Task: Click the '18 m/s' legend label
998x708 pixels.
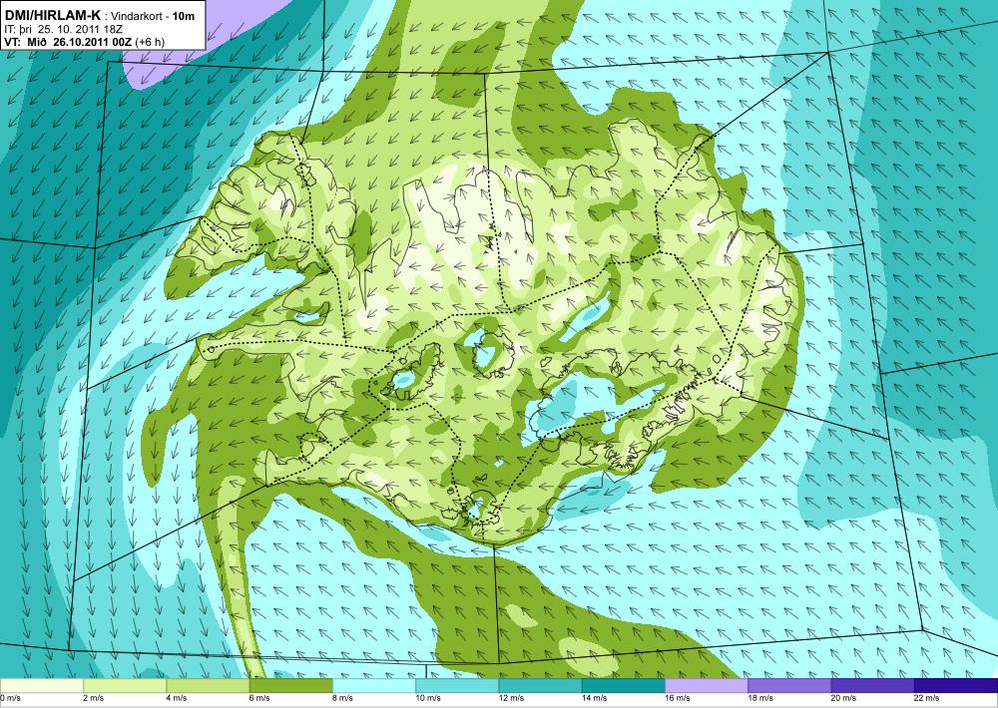Action: tap(760, 698)
